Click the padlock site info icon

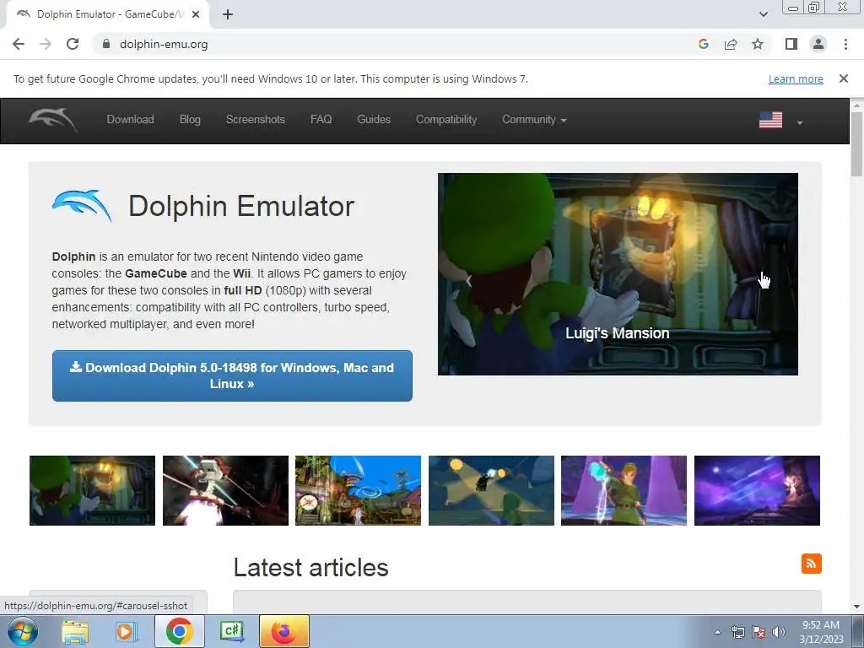[x=106, y=44]
